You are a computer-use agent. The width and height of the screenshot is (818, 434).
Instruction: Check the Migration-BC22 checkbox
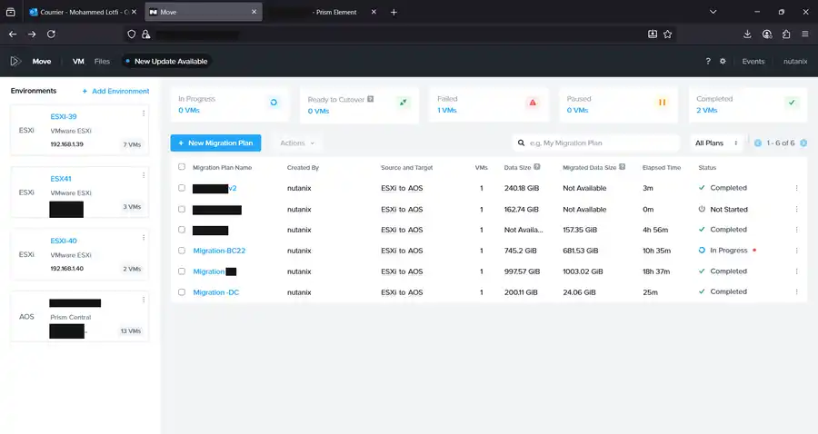click(182, 250)
